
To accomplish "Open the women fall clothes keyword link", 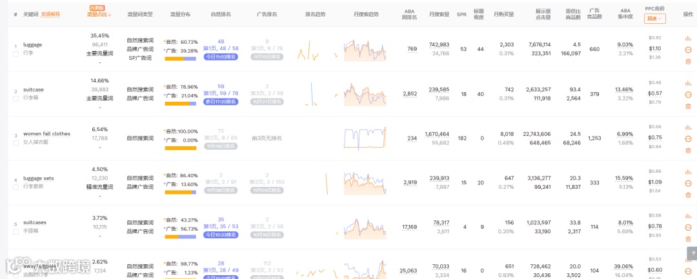I will pos(46,133).
